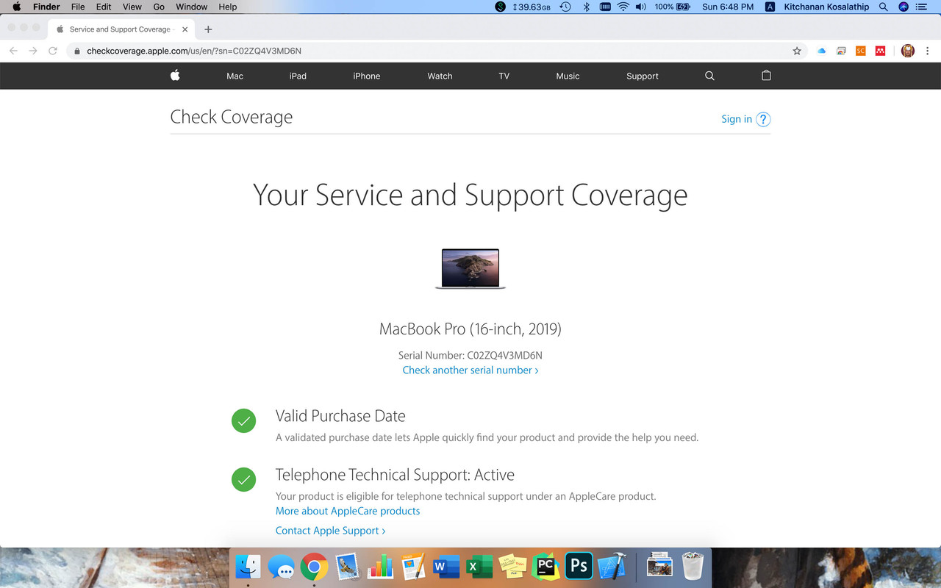Open Finder from the Dock
Screen dimensions: 941x588
248,567
